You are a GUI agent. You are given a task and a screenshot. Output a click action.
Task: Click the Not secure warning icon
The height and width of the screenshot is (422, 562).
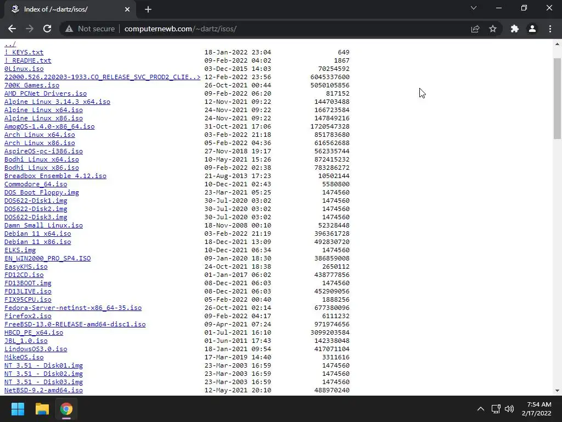pyautogui.click(x=69, y=29)
